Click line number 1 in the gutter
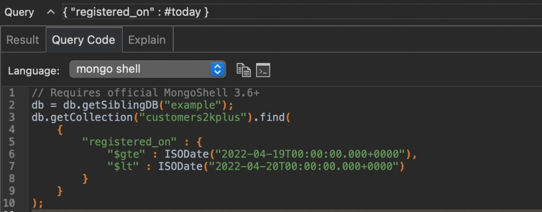The height and width of the screenshot is (212, 542). point(12,93)
